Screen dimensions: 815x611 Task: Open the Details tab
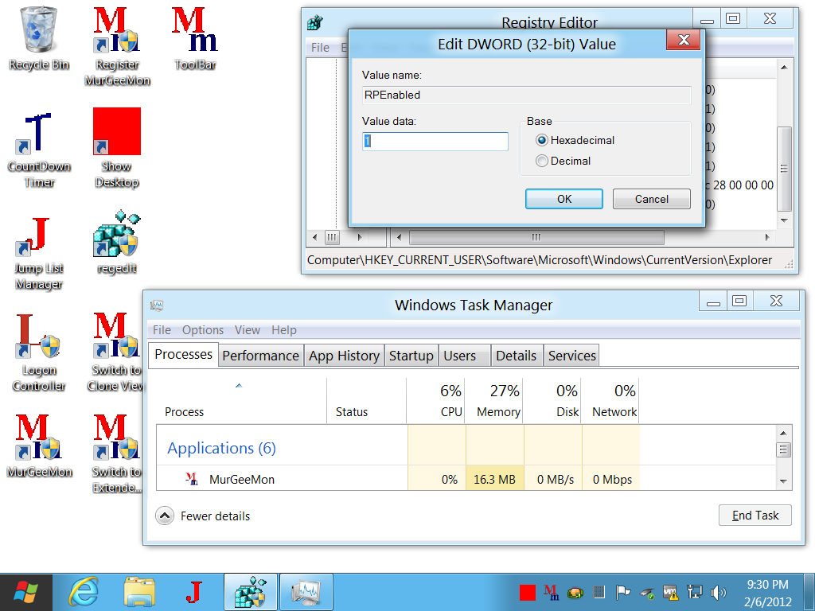pyautogui.click(x=516, y=356)
